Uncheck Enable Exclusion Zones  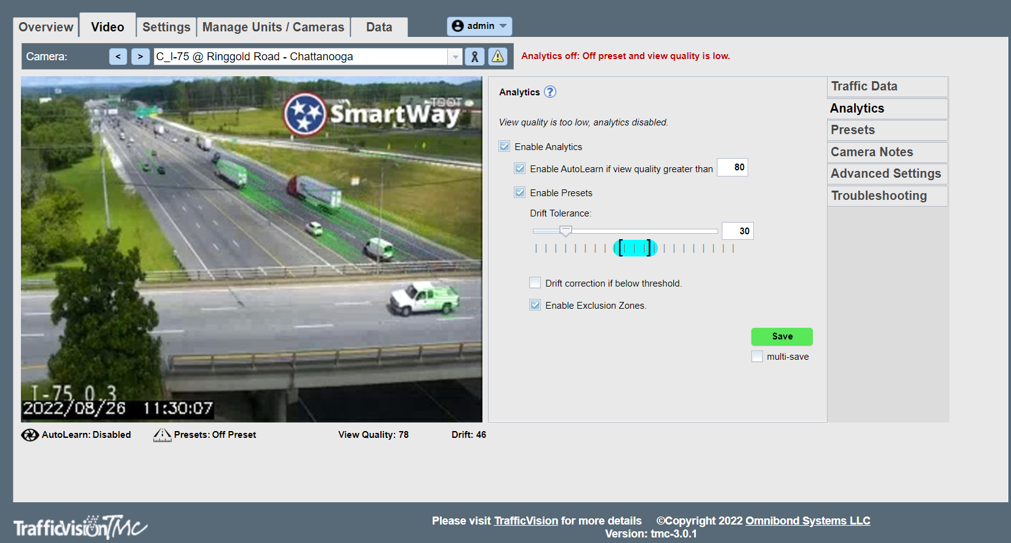535,305
